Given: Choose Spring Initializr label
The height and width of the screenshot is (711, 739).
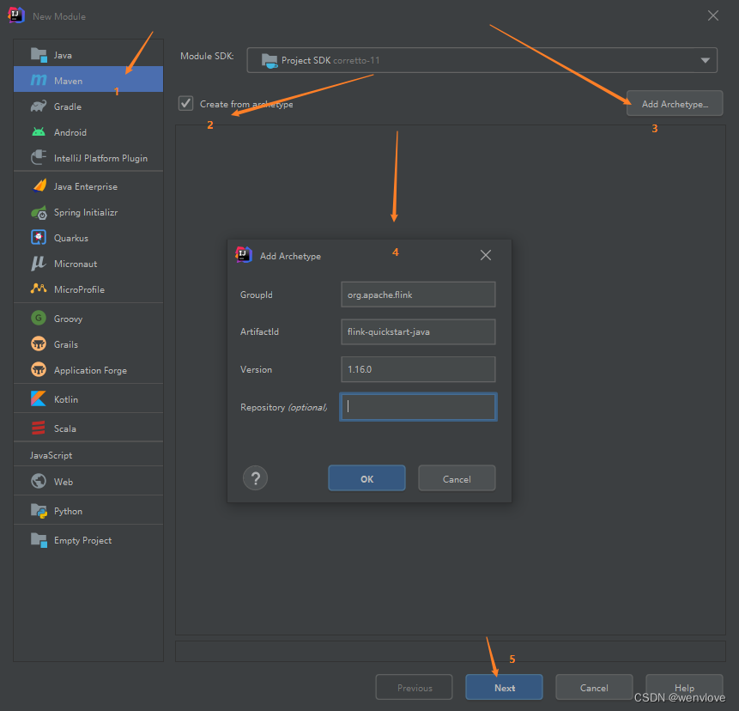Looking at the screenshot, I should [86, 212].
